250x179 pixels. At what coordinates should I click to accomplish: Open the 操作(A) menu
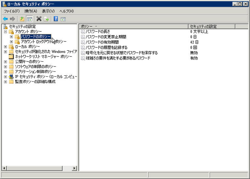click(x=31, y=11)
